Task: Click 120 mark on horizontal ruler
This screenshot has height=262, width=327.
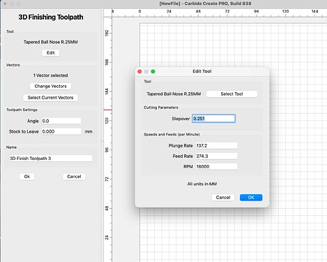Action: (285, 11)
